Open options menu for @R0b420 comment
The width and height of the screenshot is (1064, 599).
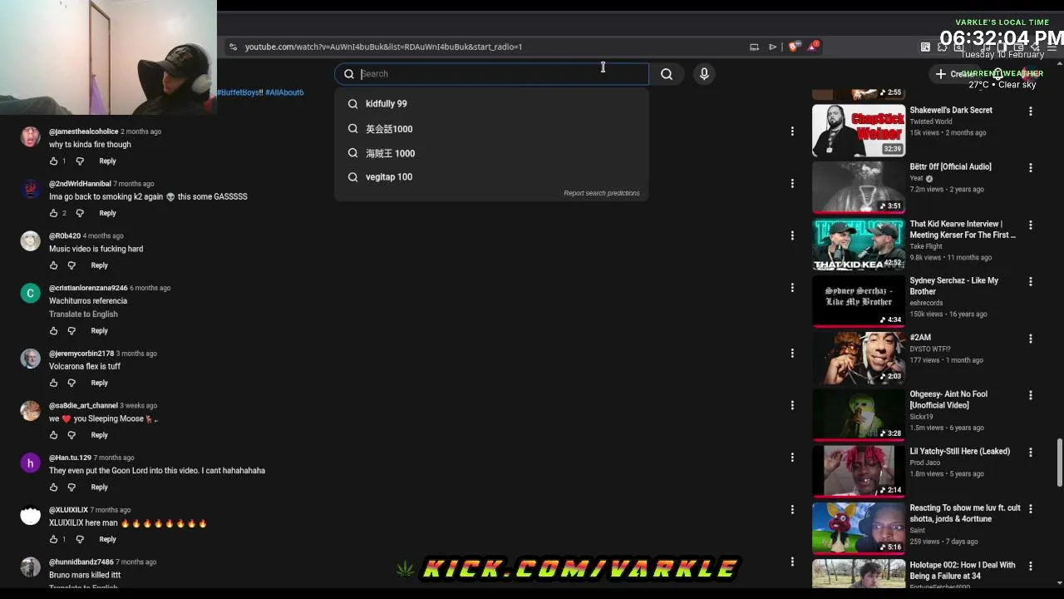point(792,235)
